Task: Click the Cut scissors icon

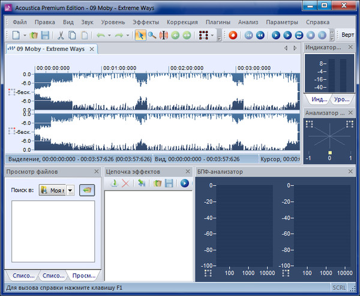Action: point(61,35)
